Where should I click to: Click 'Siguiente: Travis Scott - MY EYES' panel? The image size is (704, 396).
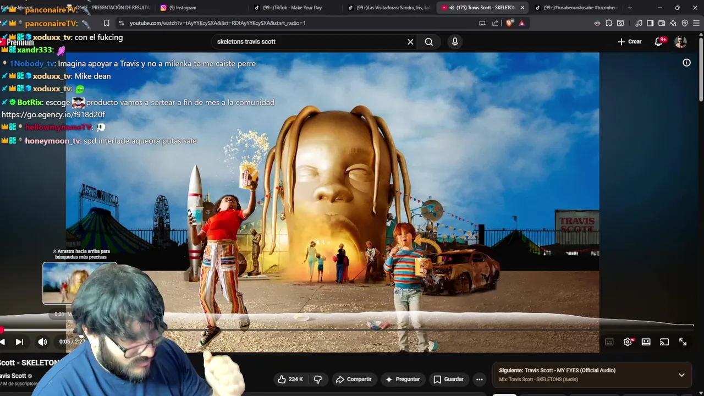click(x=592, y=375)
